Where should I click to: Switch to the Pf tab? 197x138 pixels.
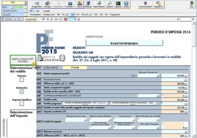[x=31, y=11]
